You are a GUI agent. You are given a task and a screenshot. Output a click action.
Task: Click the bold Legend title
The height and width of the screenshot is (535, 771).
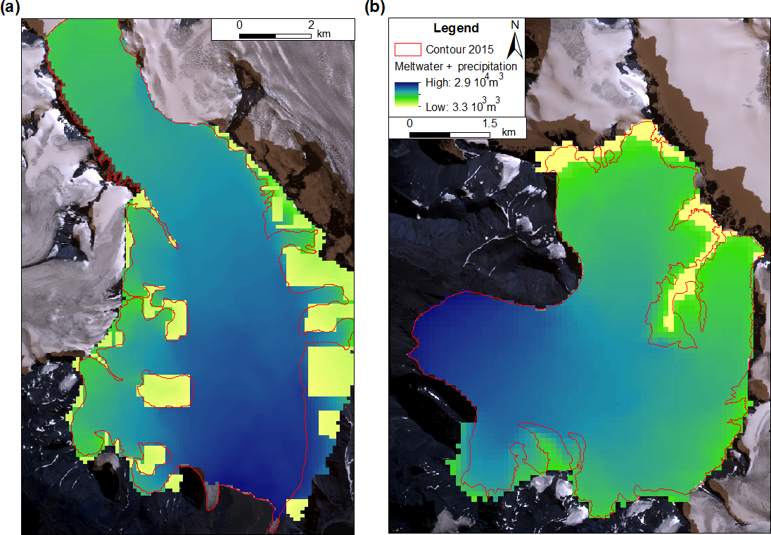(456, 29)
